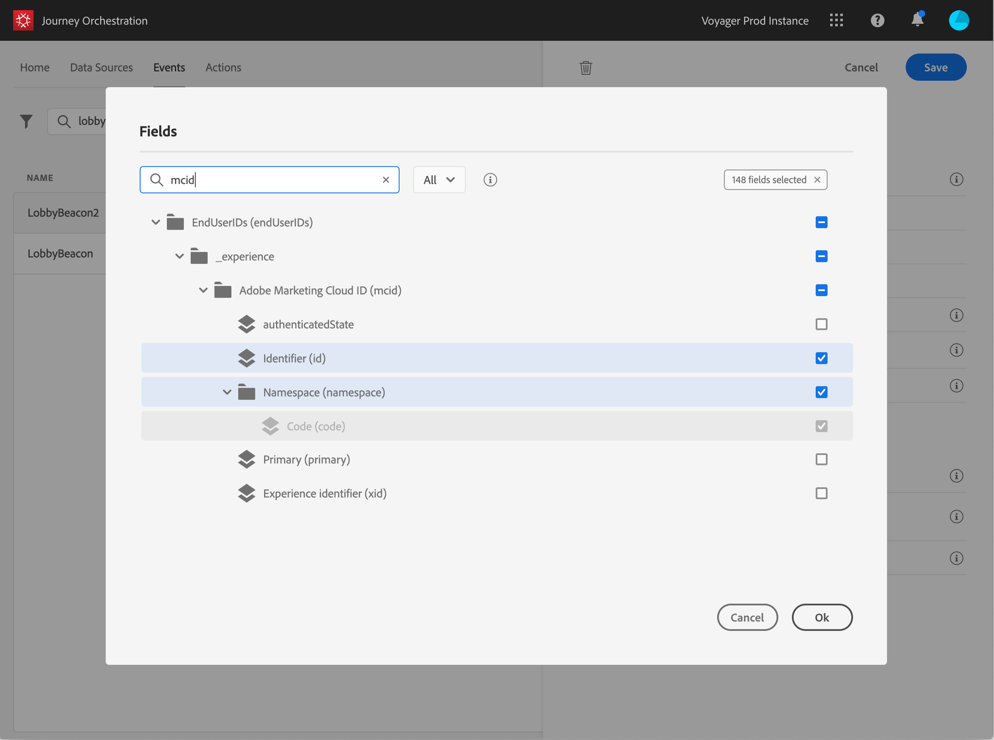Open the notifications bell icon
The height and width of the screenshot is (740, 994).
(918, 20)
